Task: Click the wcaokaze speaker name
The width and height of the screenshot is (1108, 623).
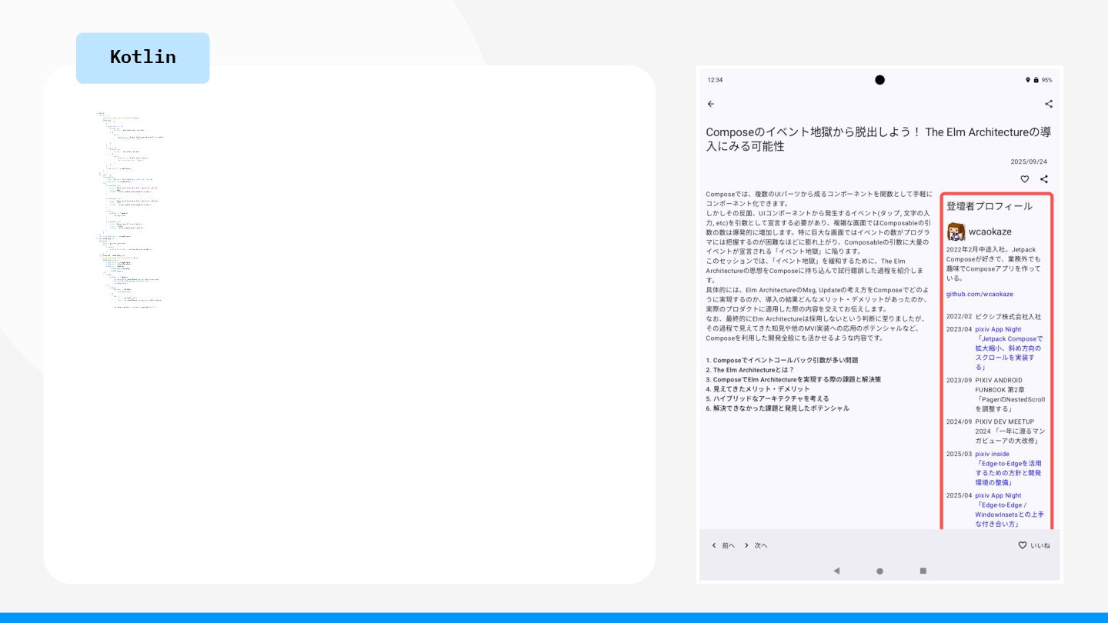Action: coord(990,232)
